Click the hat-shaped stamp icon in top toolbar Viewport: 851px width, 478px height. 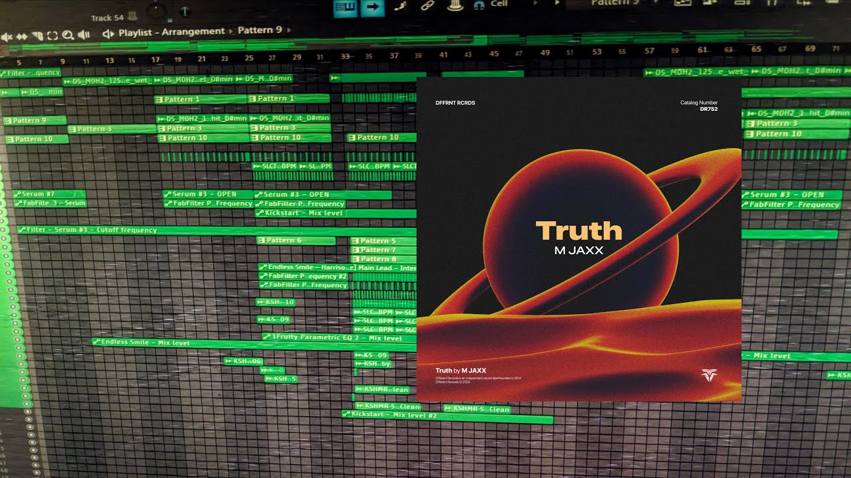(455, 6)
